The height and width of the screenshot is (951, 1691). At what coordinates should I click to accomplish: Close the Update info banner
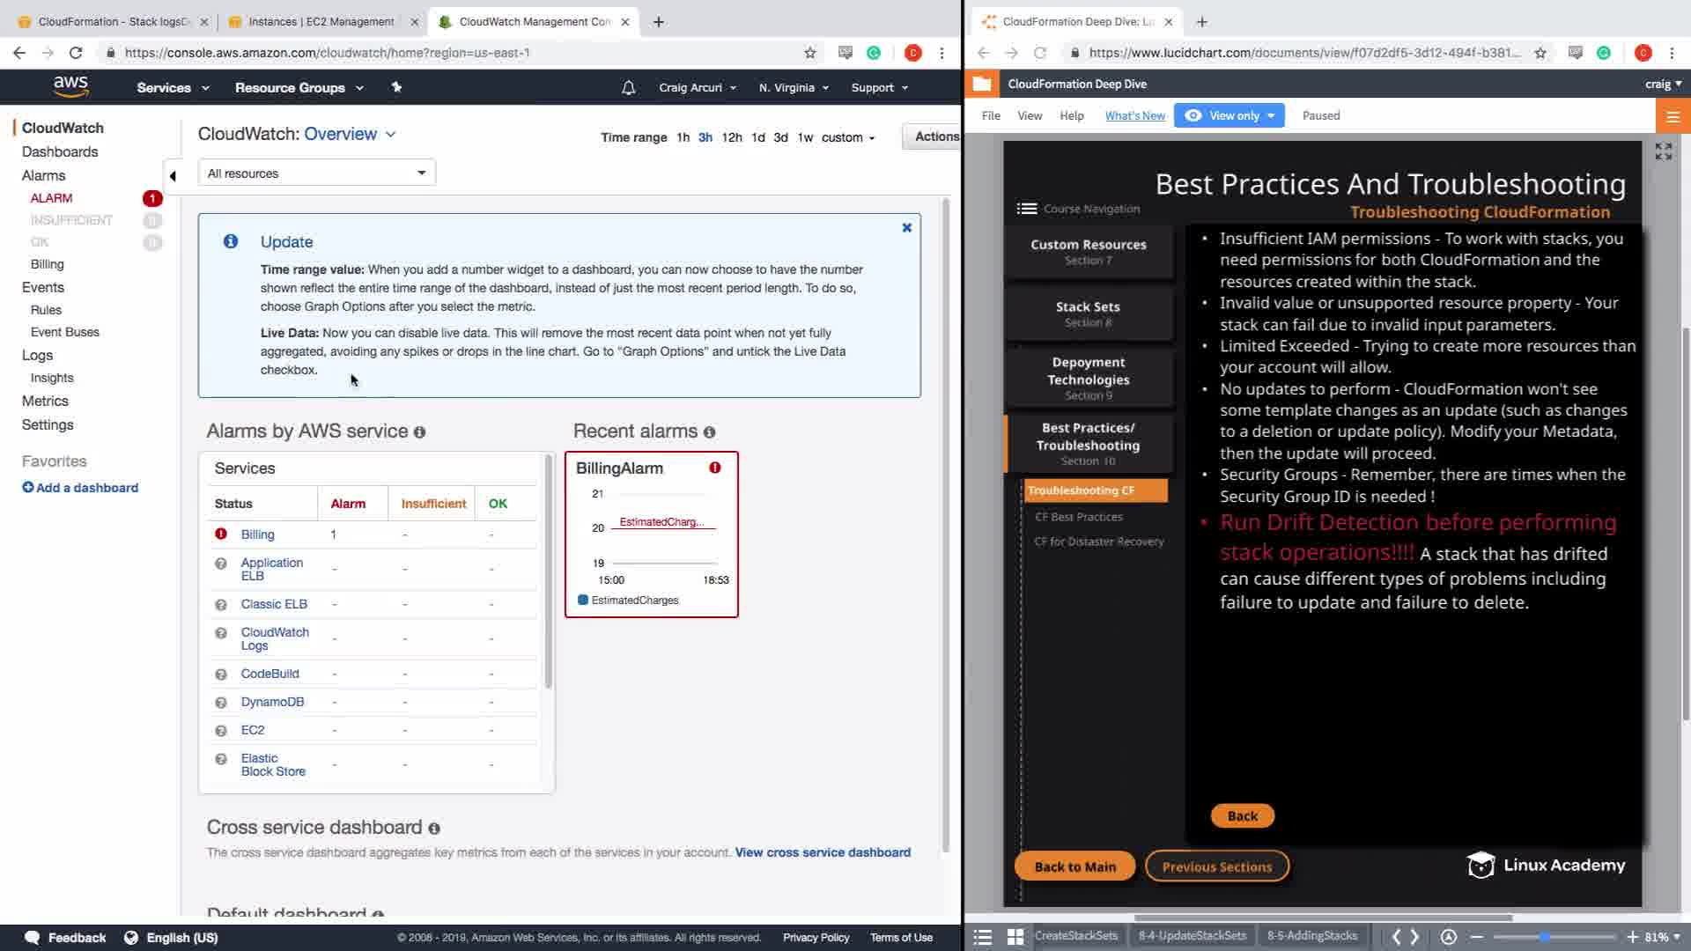[x=906, y=228]
